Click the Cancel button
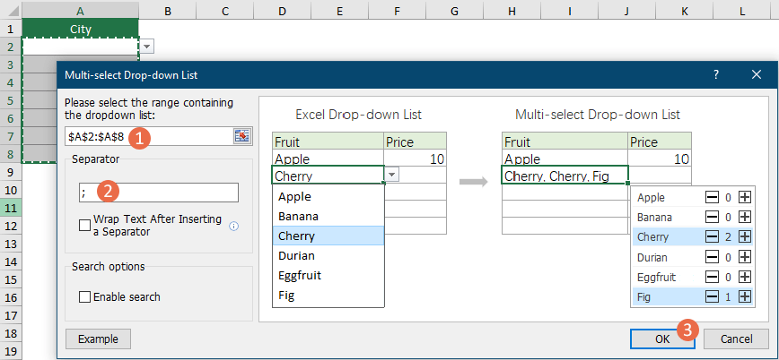Screen dimensions: 779x360 [x=736, y=339]
